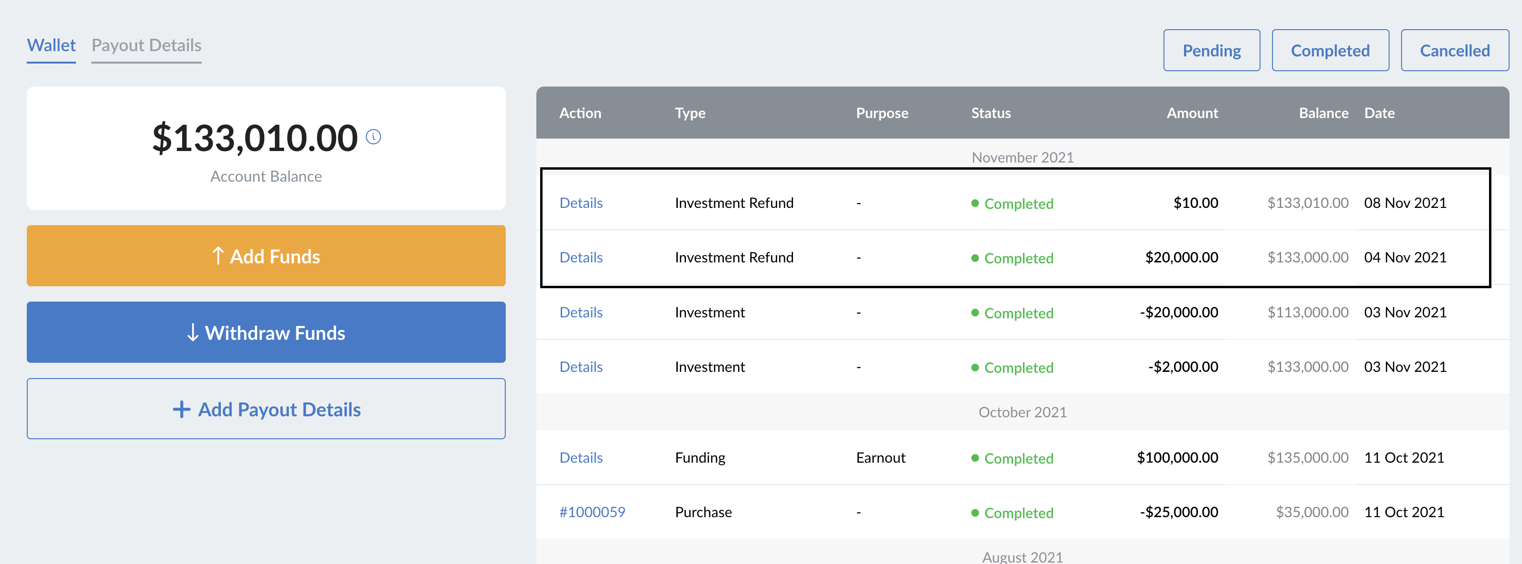Click the $20,000.00 refund amount

point(1182,258)
